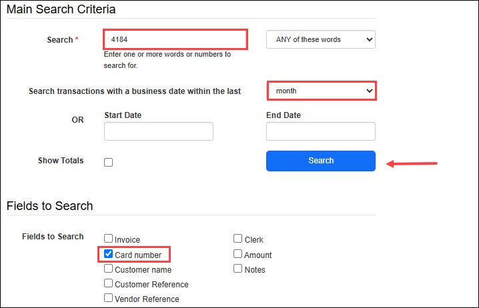
Task: Select the Customer Reference checkbox
Action: tap(109, 284)
